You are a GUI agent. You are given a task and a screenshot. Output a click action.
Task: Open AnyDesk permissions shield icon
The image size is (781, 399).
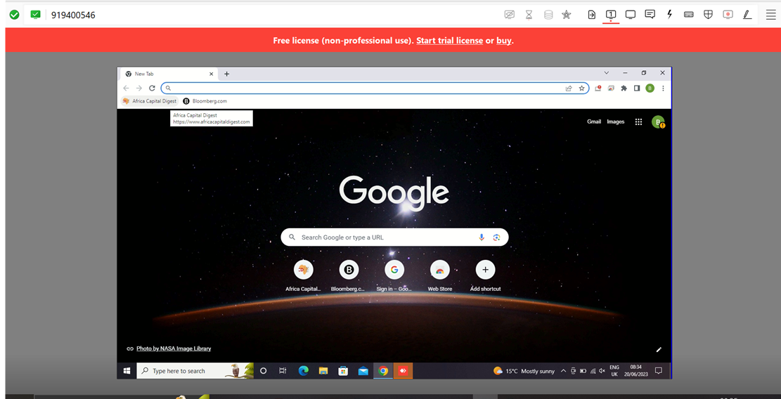click(x=708, y=15)
